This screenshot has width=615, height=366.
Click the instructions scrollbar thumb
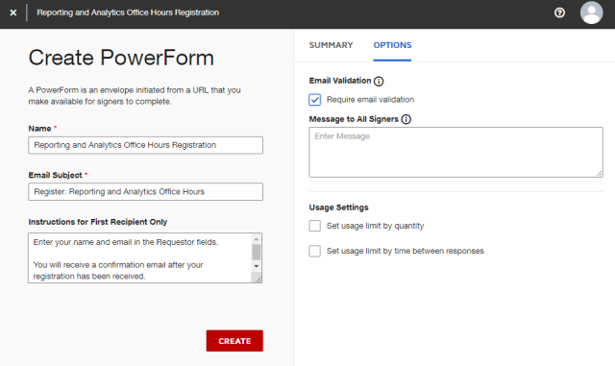[x=257, y=253]
